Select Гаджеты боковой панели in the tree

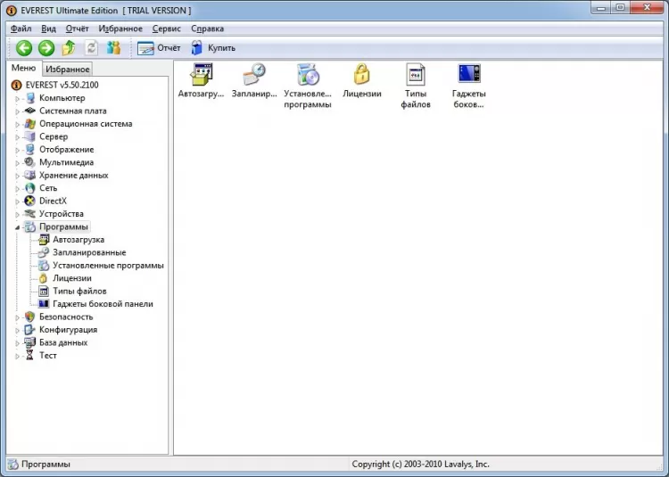[x=103, y=304]
